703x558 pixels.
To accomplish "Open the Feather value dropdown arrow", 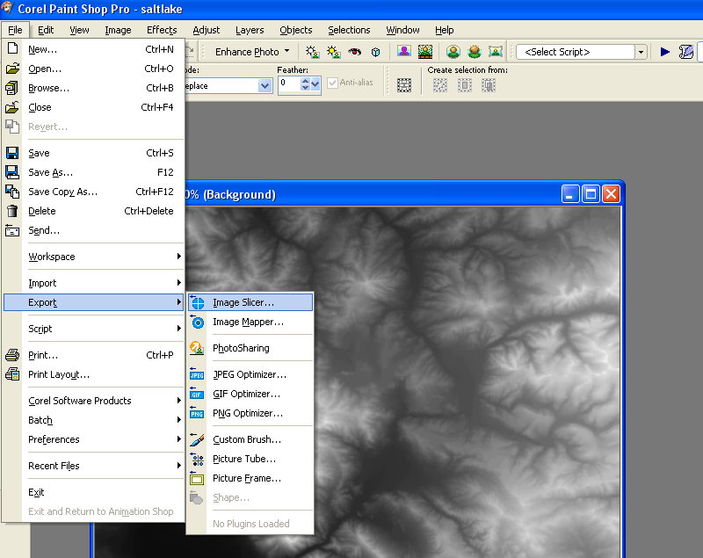I will (315, 83).
